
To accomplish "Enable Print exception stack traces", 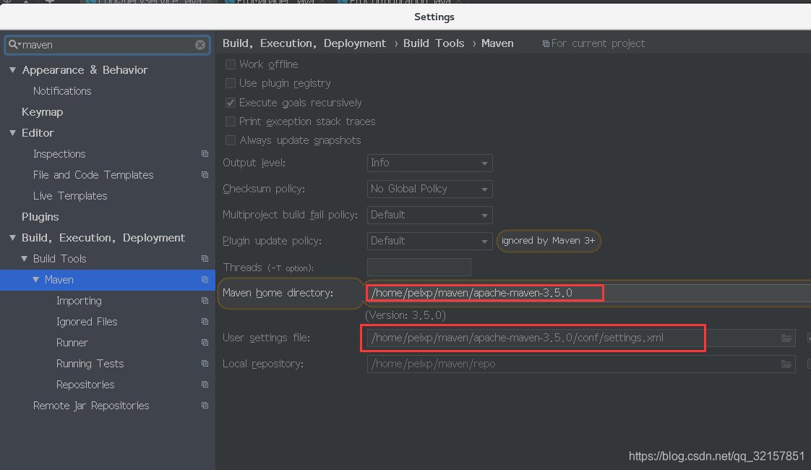I will point(231,121).
